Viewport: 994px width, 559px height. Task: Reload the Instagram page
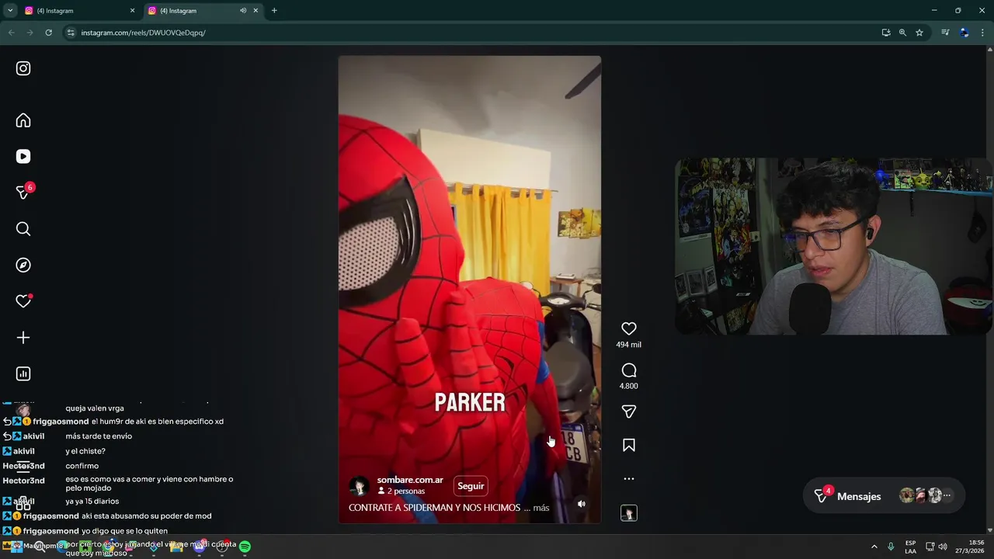[48, 33]
